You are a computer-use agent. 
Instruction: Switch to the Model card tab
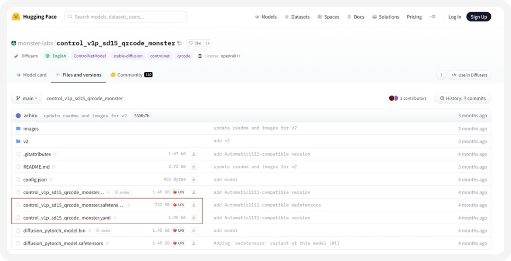click(x=31, y=75)
